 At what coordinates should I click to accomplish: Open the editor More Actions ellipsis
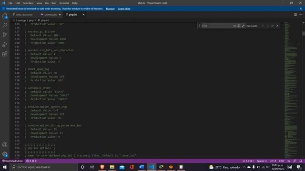(301, 15)
